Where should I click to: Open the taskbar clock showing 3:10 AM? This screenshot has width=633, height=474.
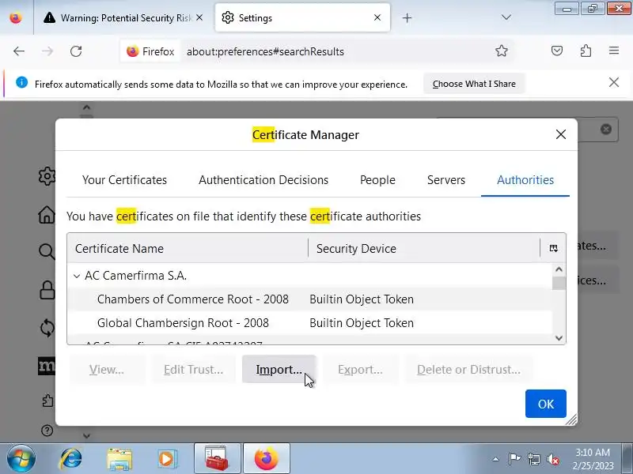point(592,459)
